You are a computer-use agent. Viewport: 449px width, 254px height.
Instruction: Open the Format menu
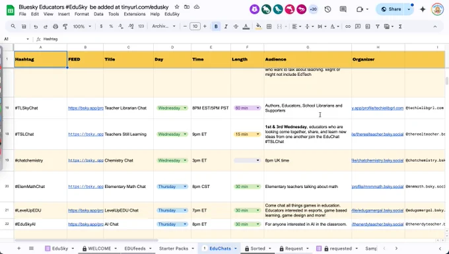click(82, 14)
